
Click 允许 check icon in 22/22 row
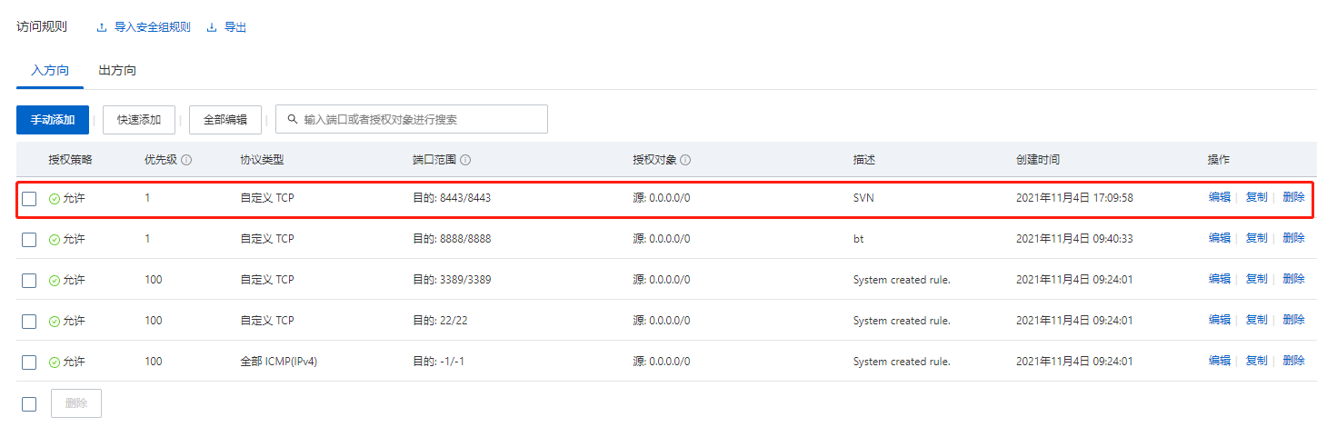(55, 321)
